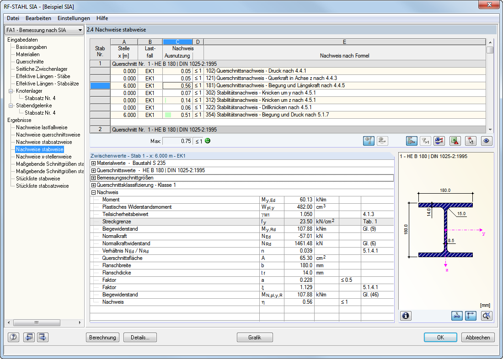
Task: Collapse the Stabendgelenke tree node
Action: [x=11, y=106]
